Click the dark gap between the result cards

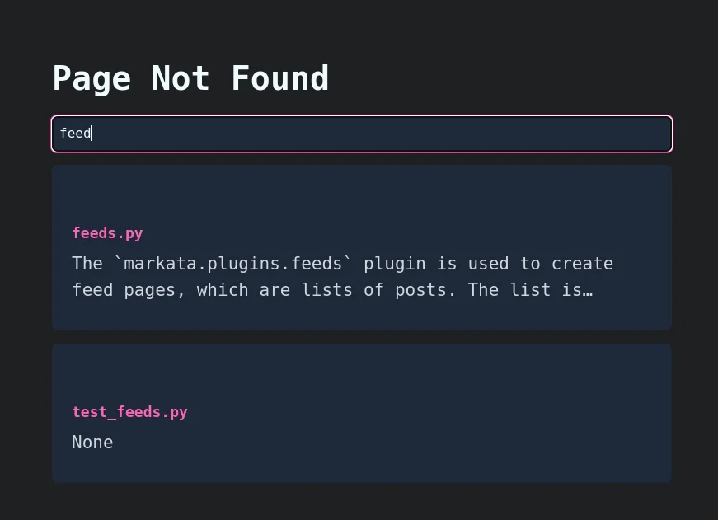(361, 337)
